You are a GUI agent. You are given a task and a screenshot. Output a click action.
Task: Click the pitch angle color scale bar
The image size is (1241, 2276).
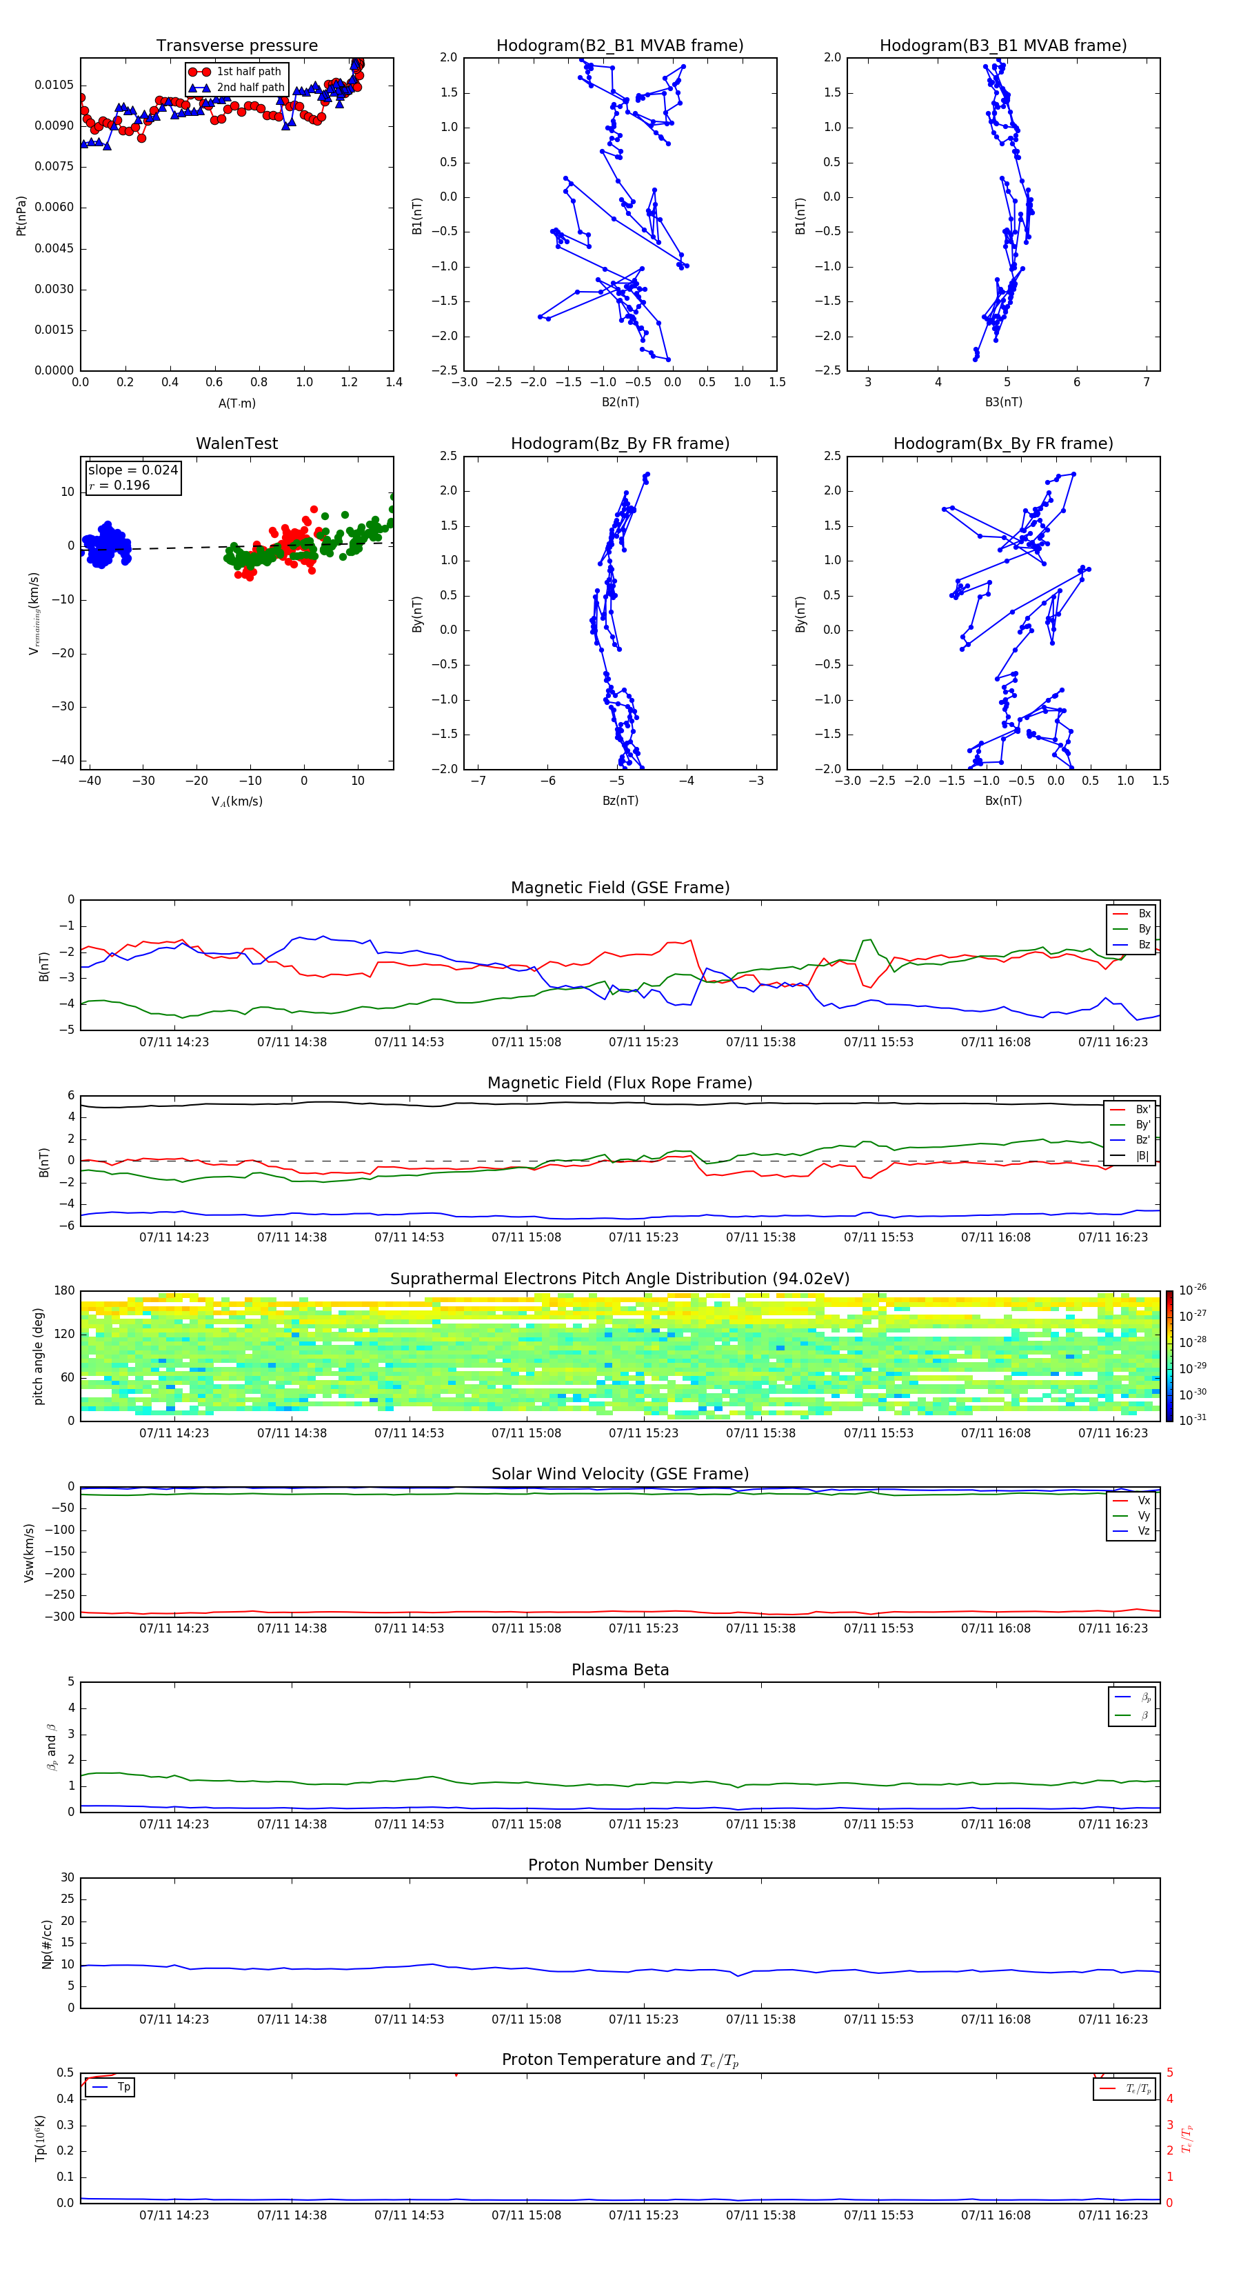point(1169,1356)
